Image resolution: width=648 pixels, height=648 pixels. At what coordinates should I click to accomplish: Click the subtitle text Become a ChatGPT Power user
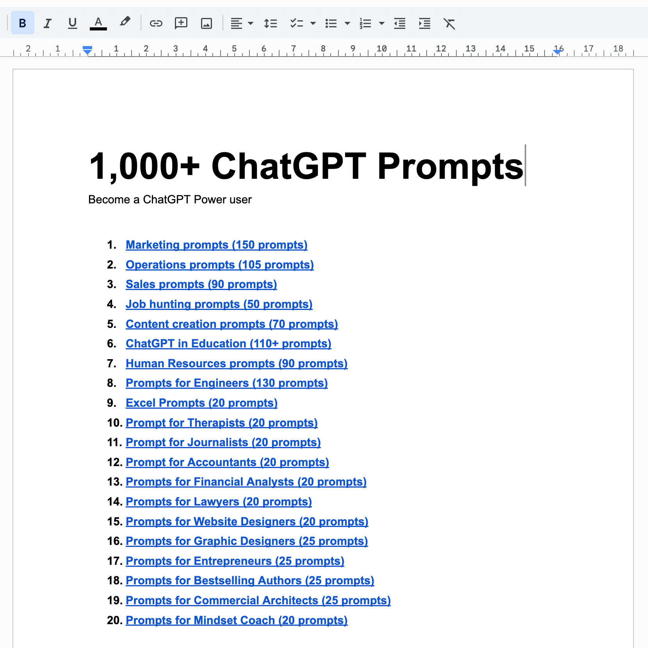point(170,199)
